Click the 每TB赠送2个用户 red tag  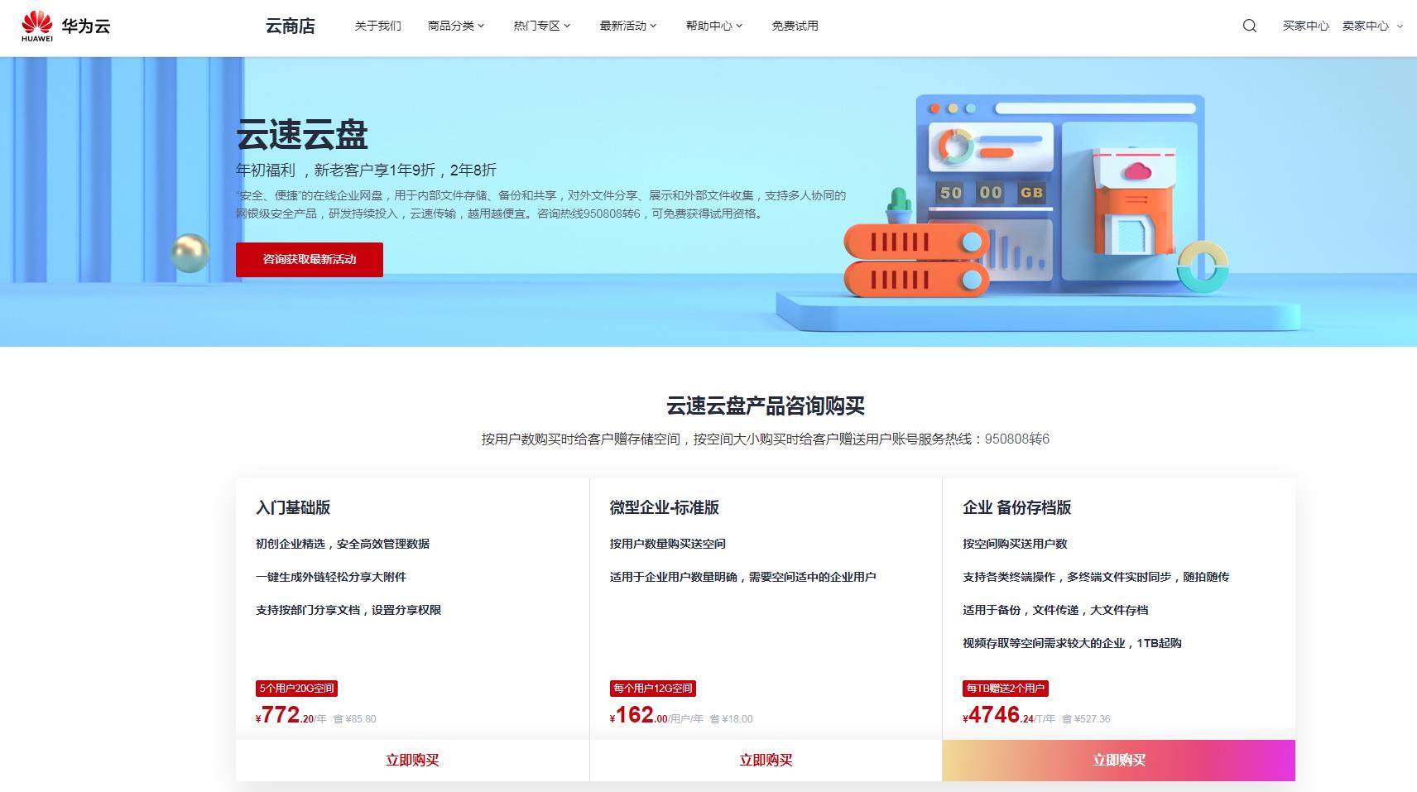pos(1006,688)
